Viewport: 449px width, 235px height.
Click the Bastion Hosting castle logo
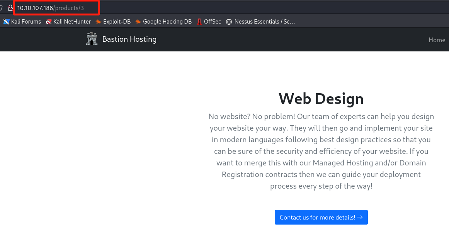[92, 39]
